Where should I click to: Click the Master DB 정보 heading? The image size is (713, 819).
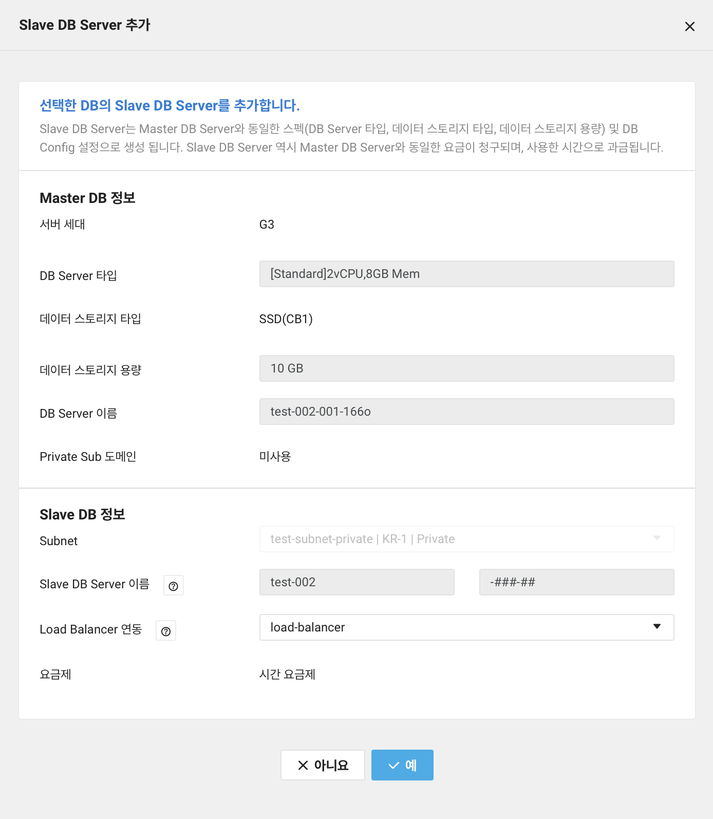87,198
